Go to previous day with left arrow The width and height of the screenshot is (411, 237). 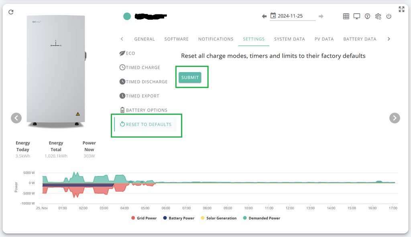(x=264, y=16)
